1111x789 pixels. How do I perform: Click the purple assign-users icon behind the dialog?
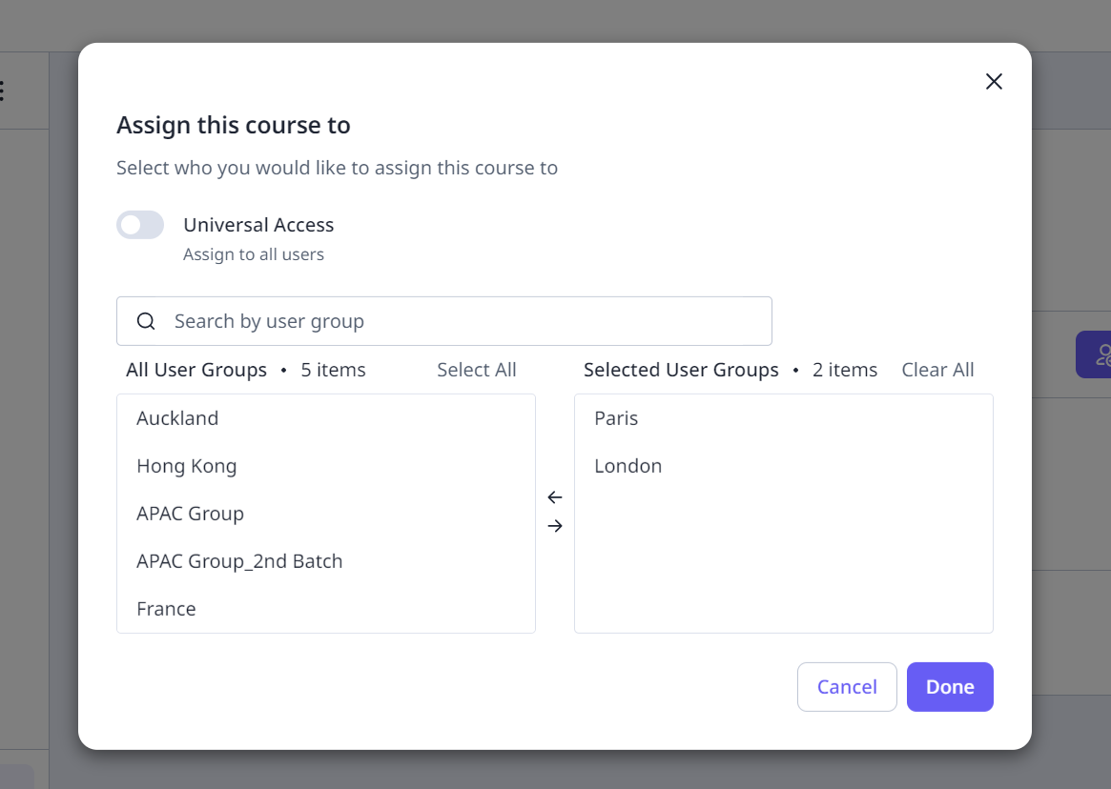pyautogui.click(x=1101, y=354)
